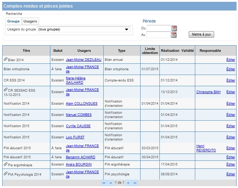Screen dimensions: 238x188
Task: Jump to last page of results
Action: (x=135, y=183)
